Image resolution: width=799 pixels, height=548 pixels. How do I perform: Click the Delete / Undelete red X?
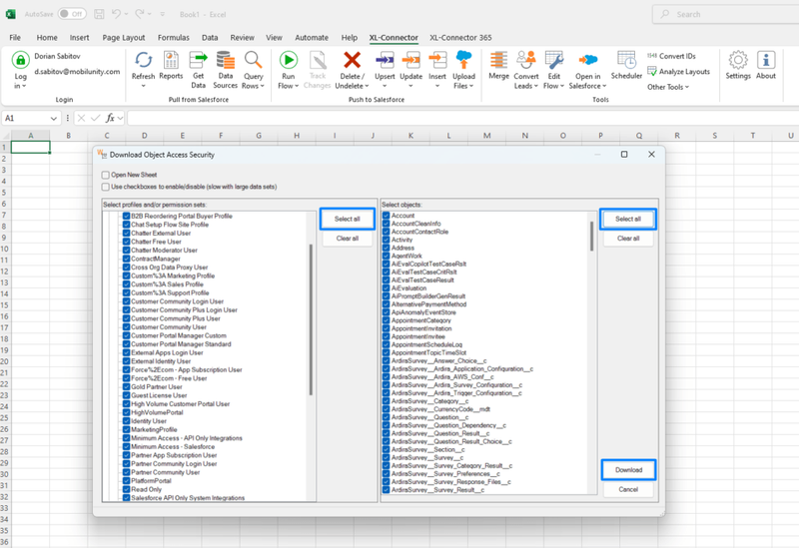pos(352,60)
